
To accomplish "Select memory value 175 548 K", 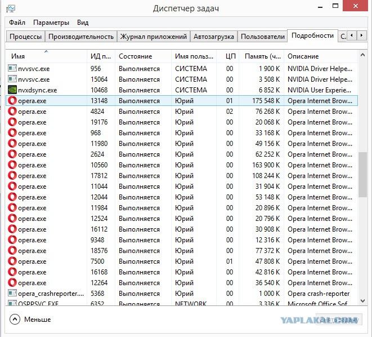I will pos(266,101).
